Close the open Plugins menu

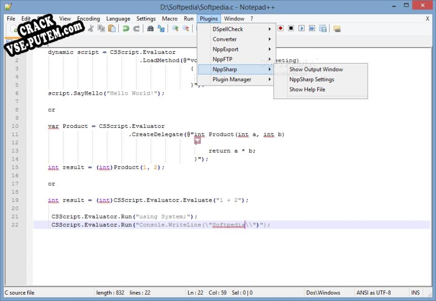tap(209, 19)
